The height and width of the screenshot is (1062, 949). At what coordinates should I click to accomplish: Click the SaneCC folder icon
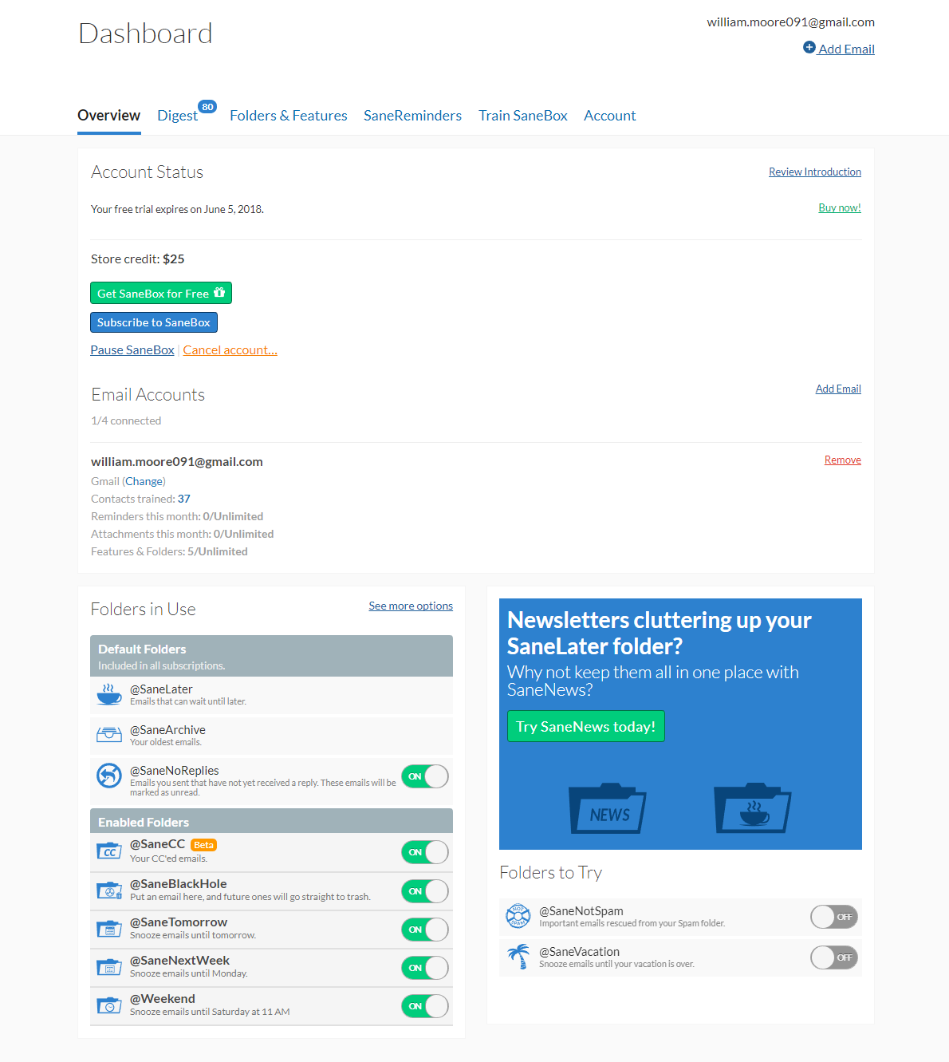coord(109,851)
